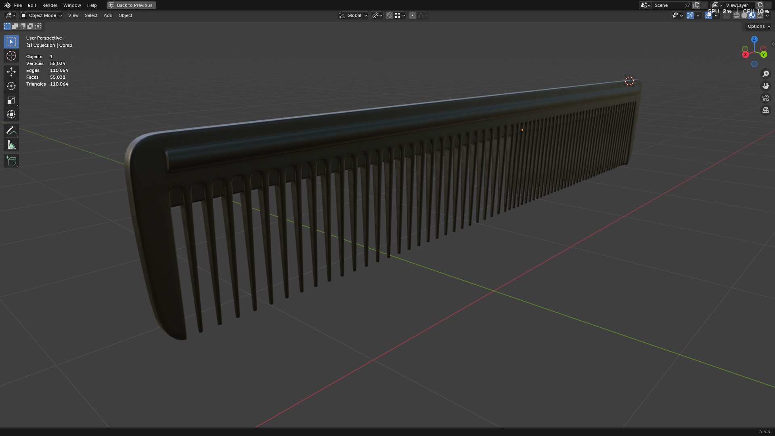Choose the Annotate tool

pos(11,130)
